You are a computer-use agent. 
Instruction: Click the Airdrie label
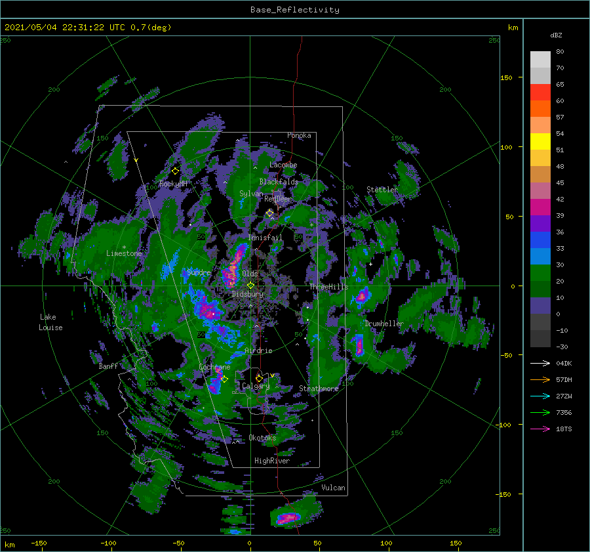[258, 350]
